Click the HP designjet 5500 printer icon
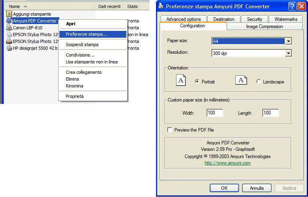 point(9,48)
